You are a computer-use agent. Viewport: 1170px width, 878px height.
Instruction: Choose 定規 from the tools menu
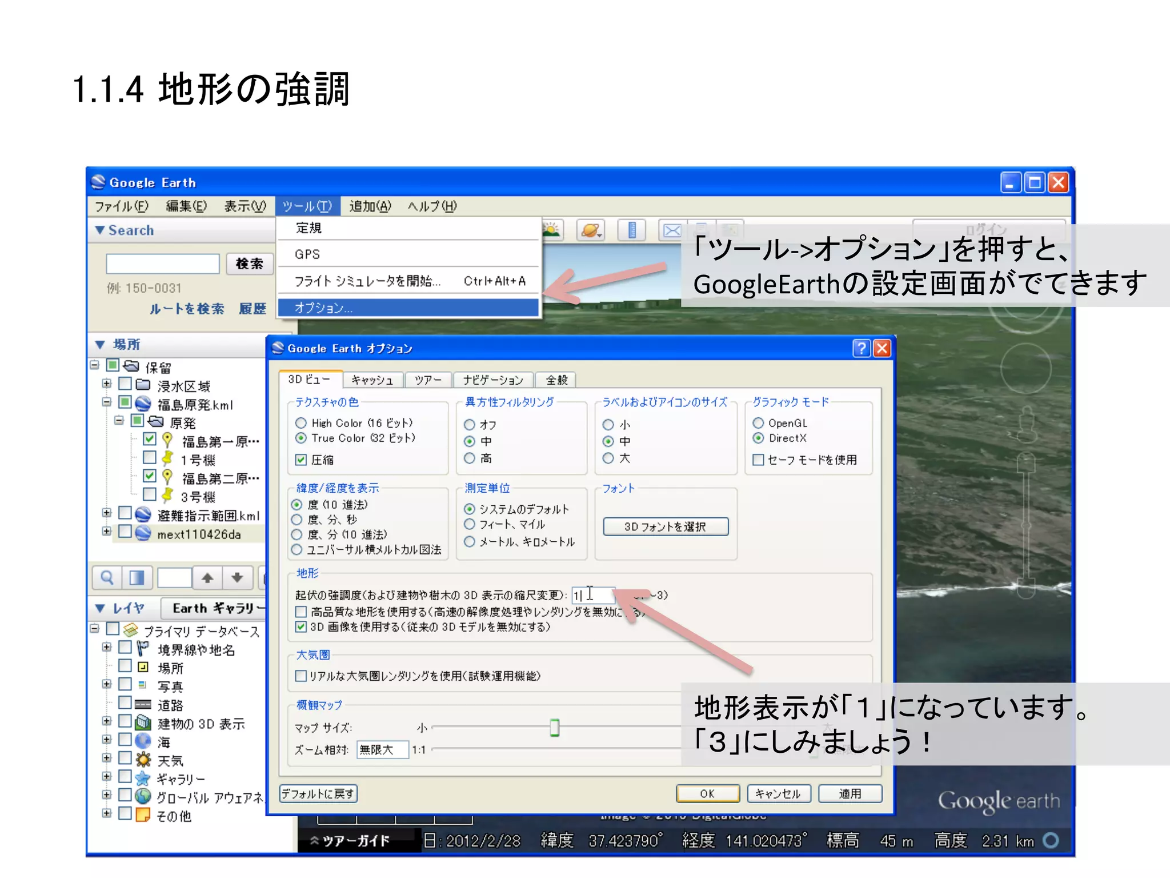pos(408,228)
